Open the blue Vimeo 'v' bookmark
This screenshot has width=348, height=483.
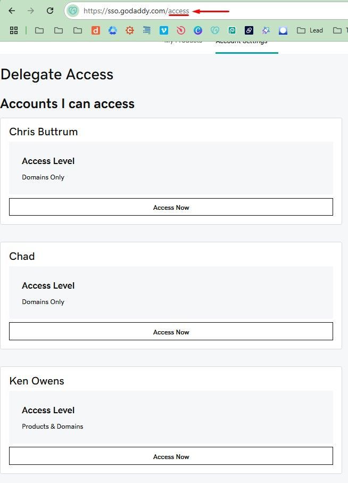tap(164, 30)
